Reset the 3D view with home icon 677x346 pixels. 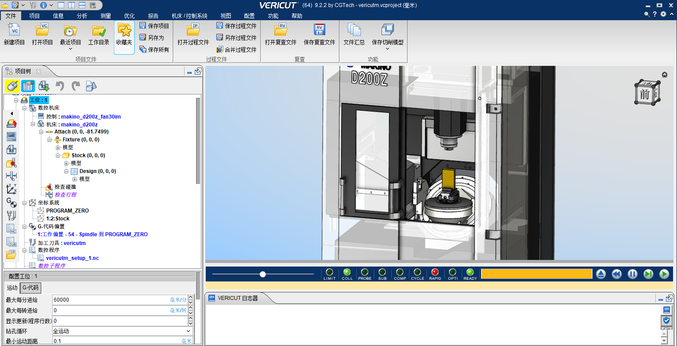(x=665, y=75)
